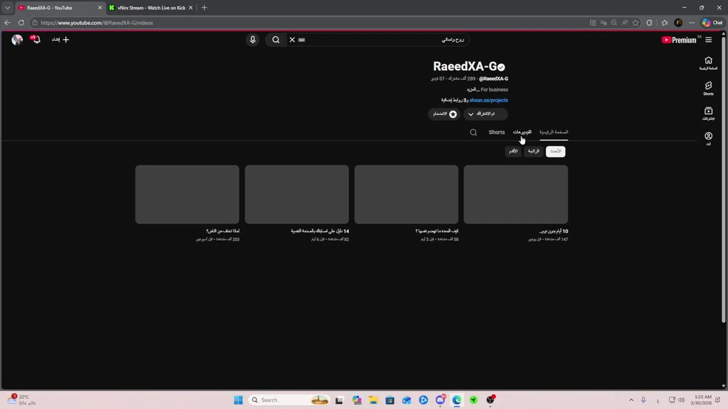Switch to the vNirx Stream Kick tab
728x409 pixels.
coord(151,8)
